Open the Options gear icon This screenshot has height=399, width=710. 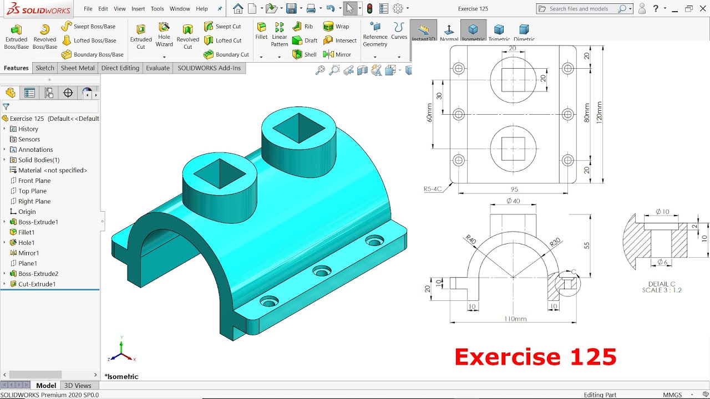[x=397, y=8]
